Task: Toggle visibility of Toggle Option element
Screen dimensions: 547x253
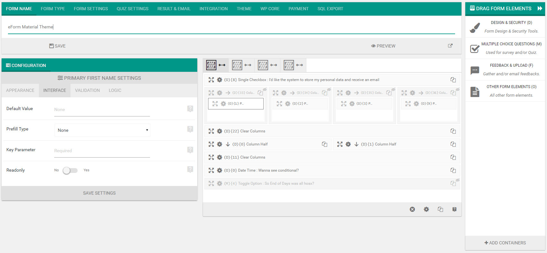Action: 458,180
